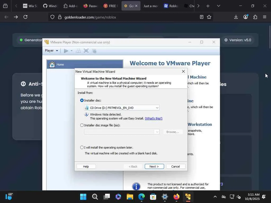Open Firefox extensions puzzle icon
The height and width of the screenshot is (203, 271).
pyautogui.click(x=255, y=17)
